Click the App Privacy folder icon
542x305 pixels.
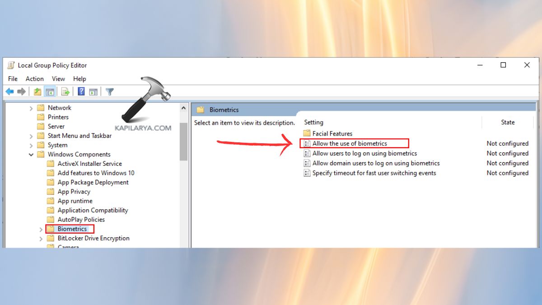51,192
